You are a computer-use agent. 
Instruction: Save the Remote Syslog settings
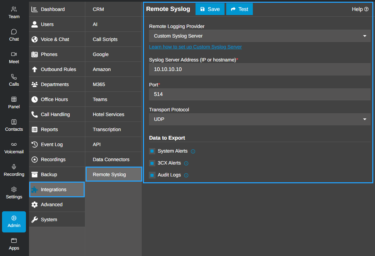[x=210, y=9]
